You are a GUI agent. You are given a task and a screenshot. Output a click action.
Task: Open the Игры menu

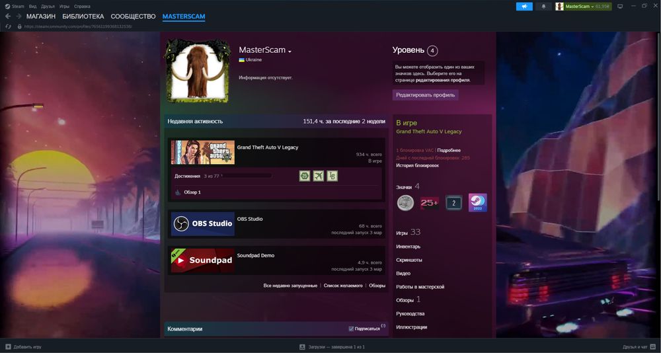click(64, 7)
